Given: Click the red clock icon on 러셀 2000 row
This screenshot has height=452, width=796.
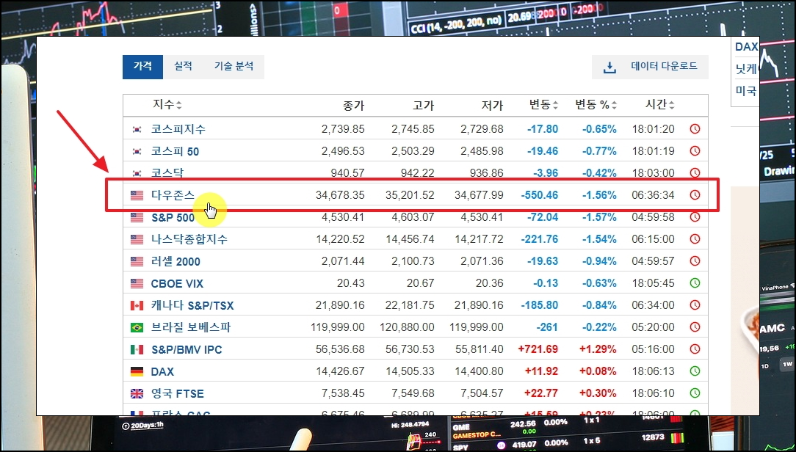Looking at the screenshot, I should tap(695, 261).
